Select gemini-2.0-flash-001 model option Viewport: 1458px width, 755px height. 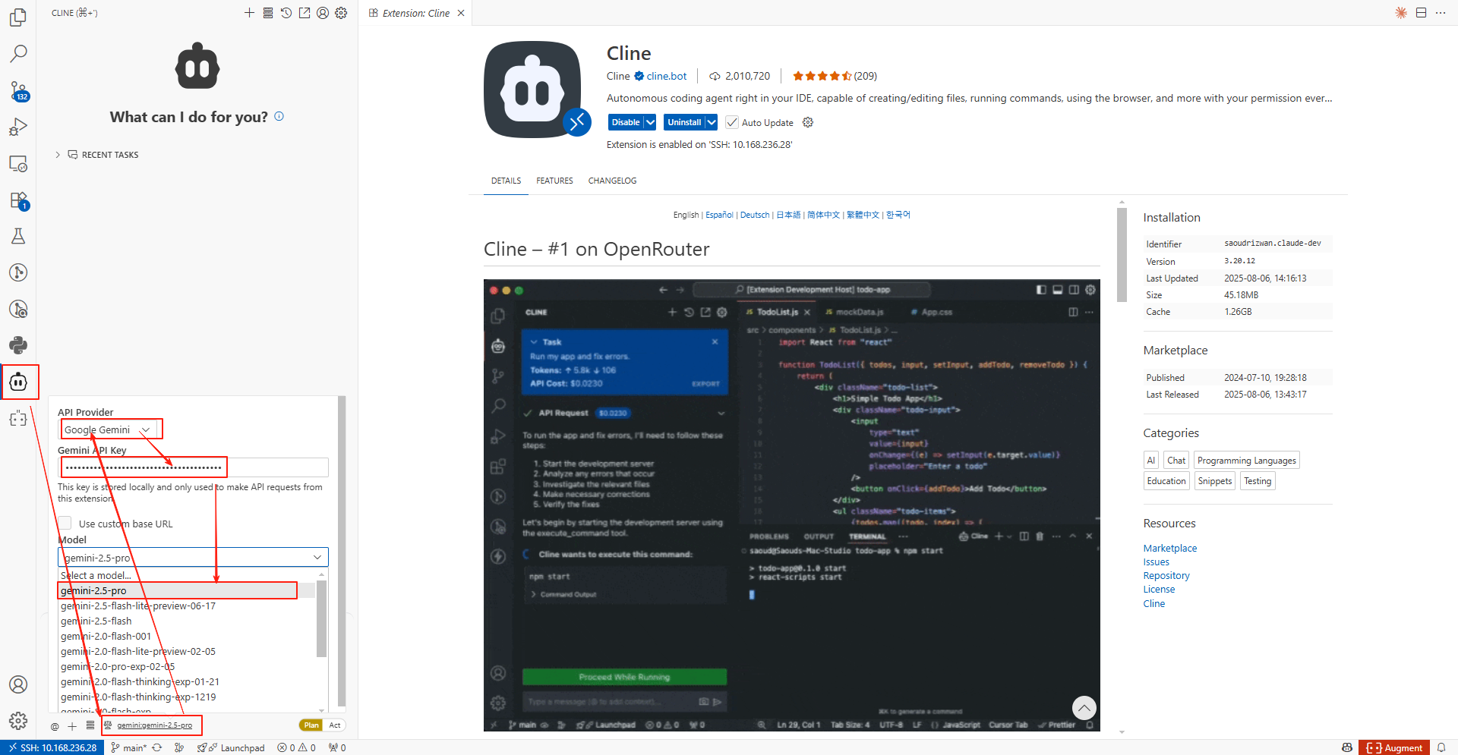pyautogui.click(x=187, y=636)
